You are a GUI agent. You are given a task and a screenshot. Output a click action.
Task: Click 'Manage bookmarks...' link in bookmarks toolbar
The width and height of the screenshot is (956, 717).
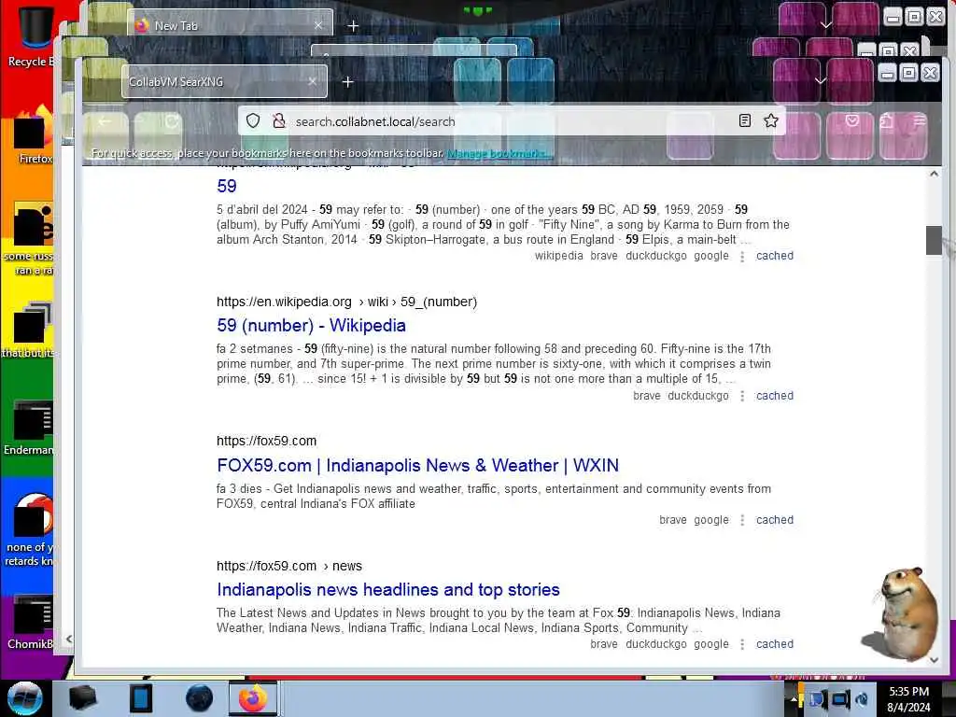[x=499, y=153]
